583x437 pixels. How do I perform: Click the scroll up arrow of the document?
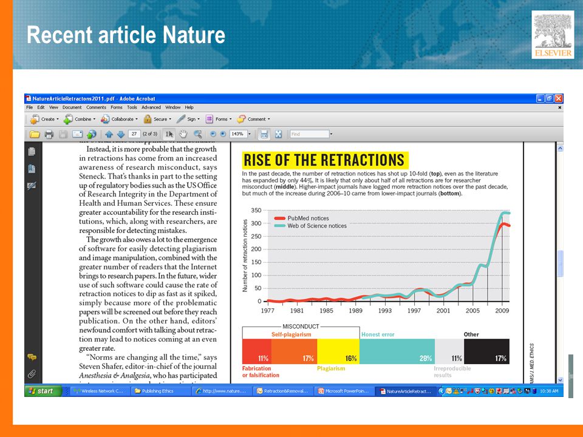pyautogui.click(x=561, y=148)
